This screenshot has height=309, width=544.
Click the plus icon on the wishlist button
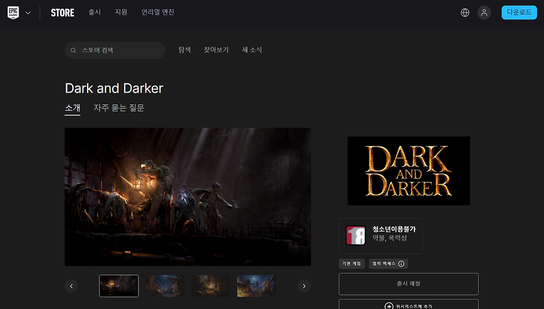(x=389, y=306)
